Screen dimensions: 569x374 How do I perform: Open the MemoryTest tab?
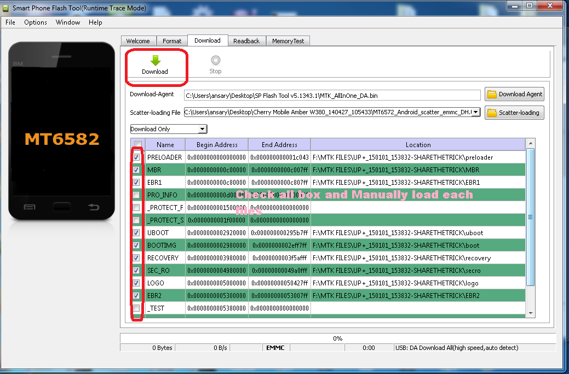[x=288, y=40]
